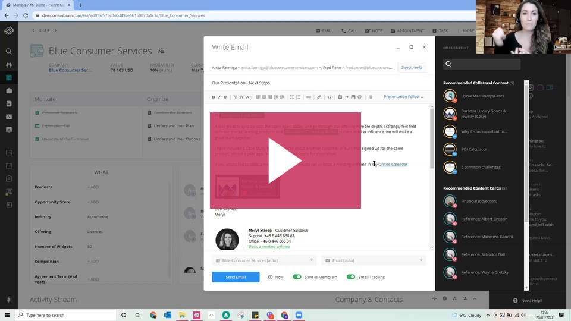The height and width of the screenshot is (321, 571).
Task: Clear formatting with the eraser tool
Action: click(319, 97)
